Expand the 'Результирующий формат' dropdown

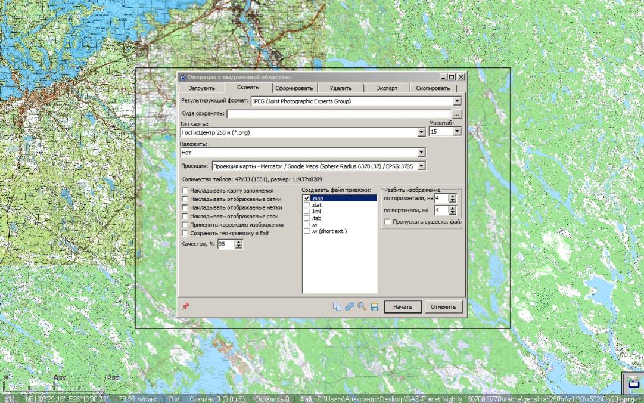[457, 101]
